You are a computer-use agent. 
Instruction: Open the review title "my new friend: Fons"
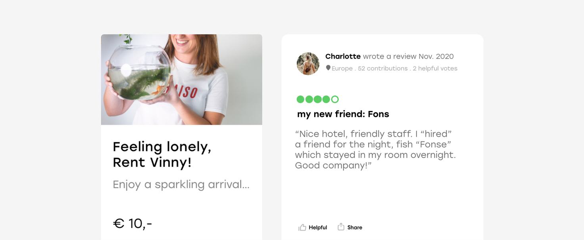pos(343,114)
